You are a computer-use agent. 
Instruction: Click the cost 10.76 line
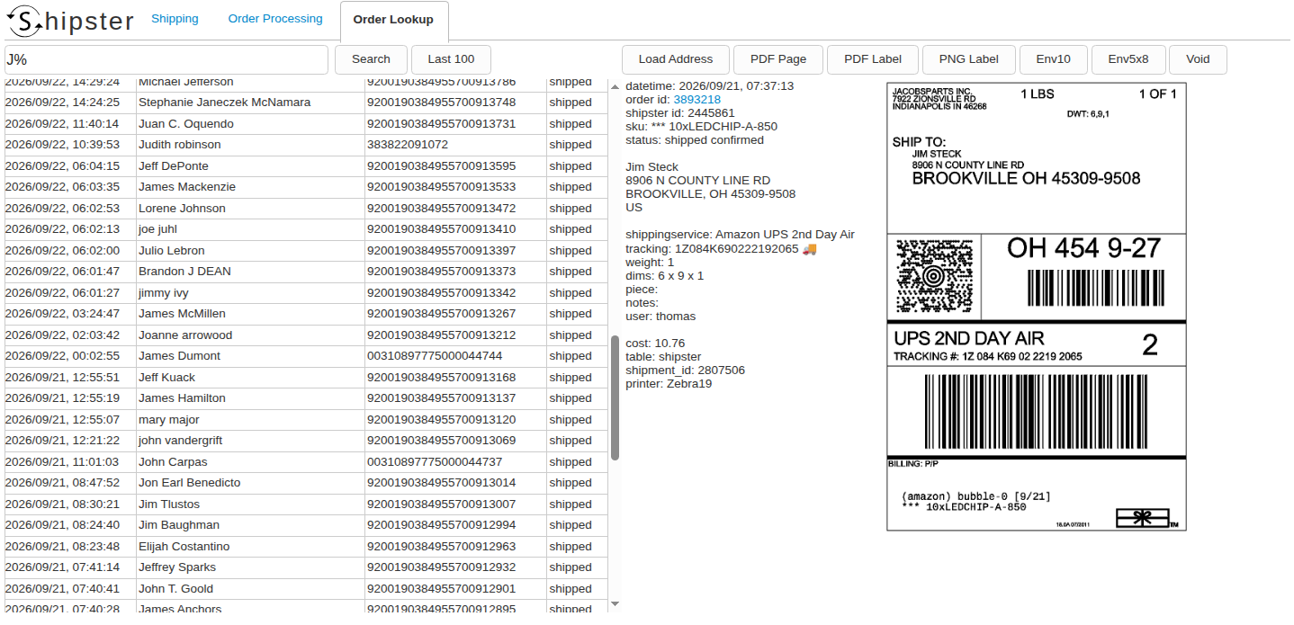[655, 344]
